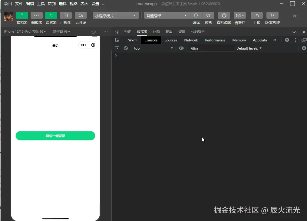The image size is (307, 221).
Task: Click the console Filter input field
Action: click(211, 48)
